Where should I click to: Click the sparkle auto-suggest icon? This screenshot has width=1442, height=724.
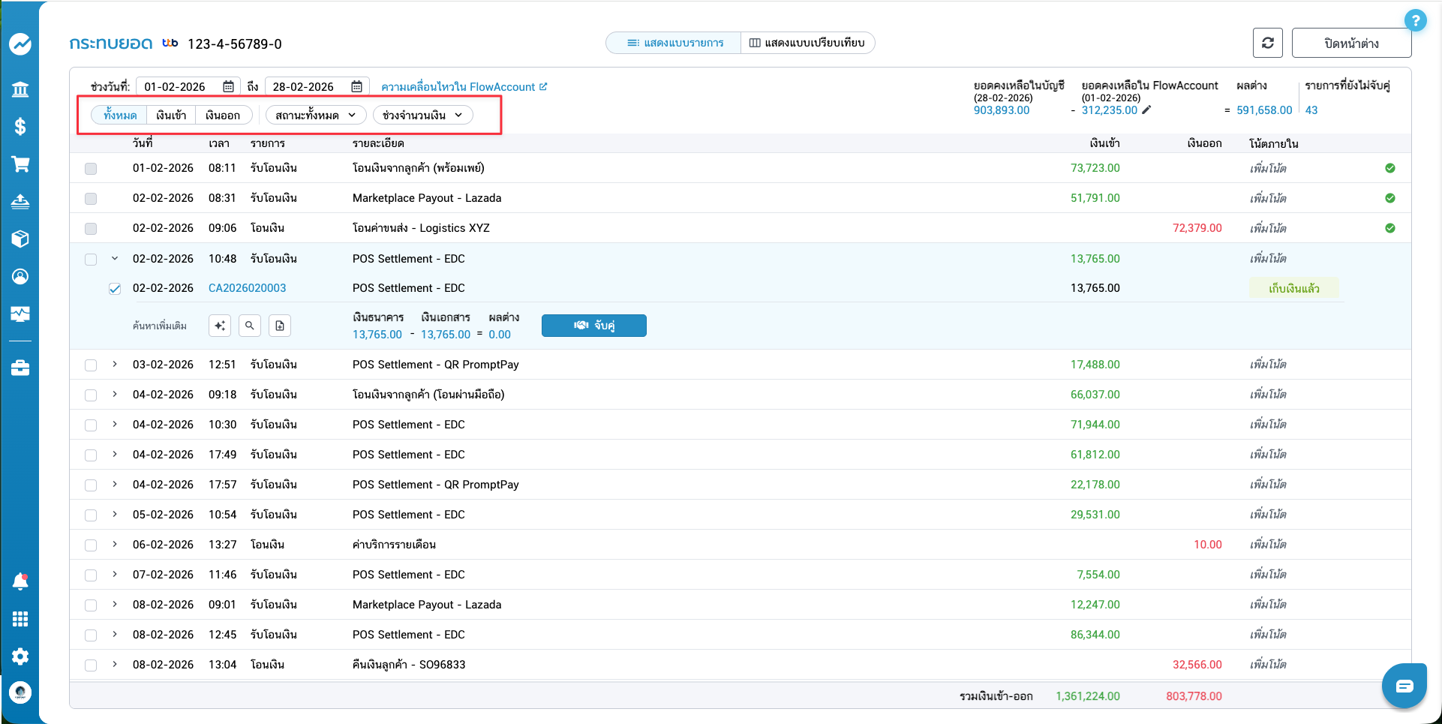pos(220,326)
